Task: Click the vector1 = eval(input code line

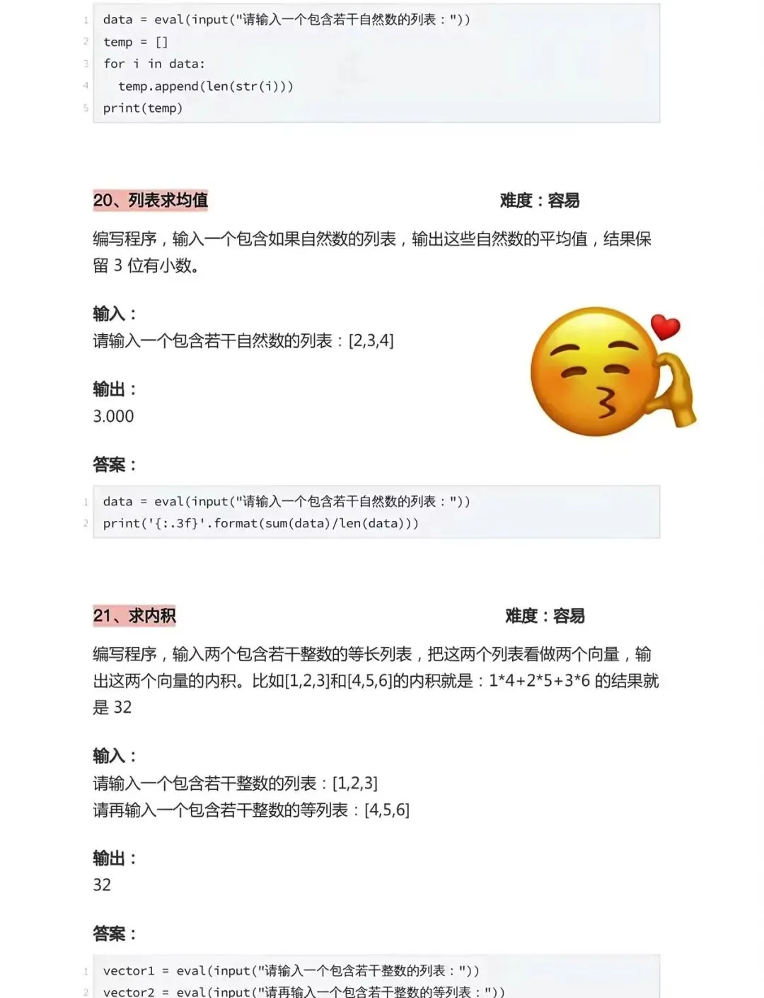Action: point(291,970)
